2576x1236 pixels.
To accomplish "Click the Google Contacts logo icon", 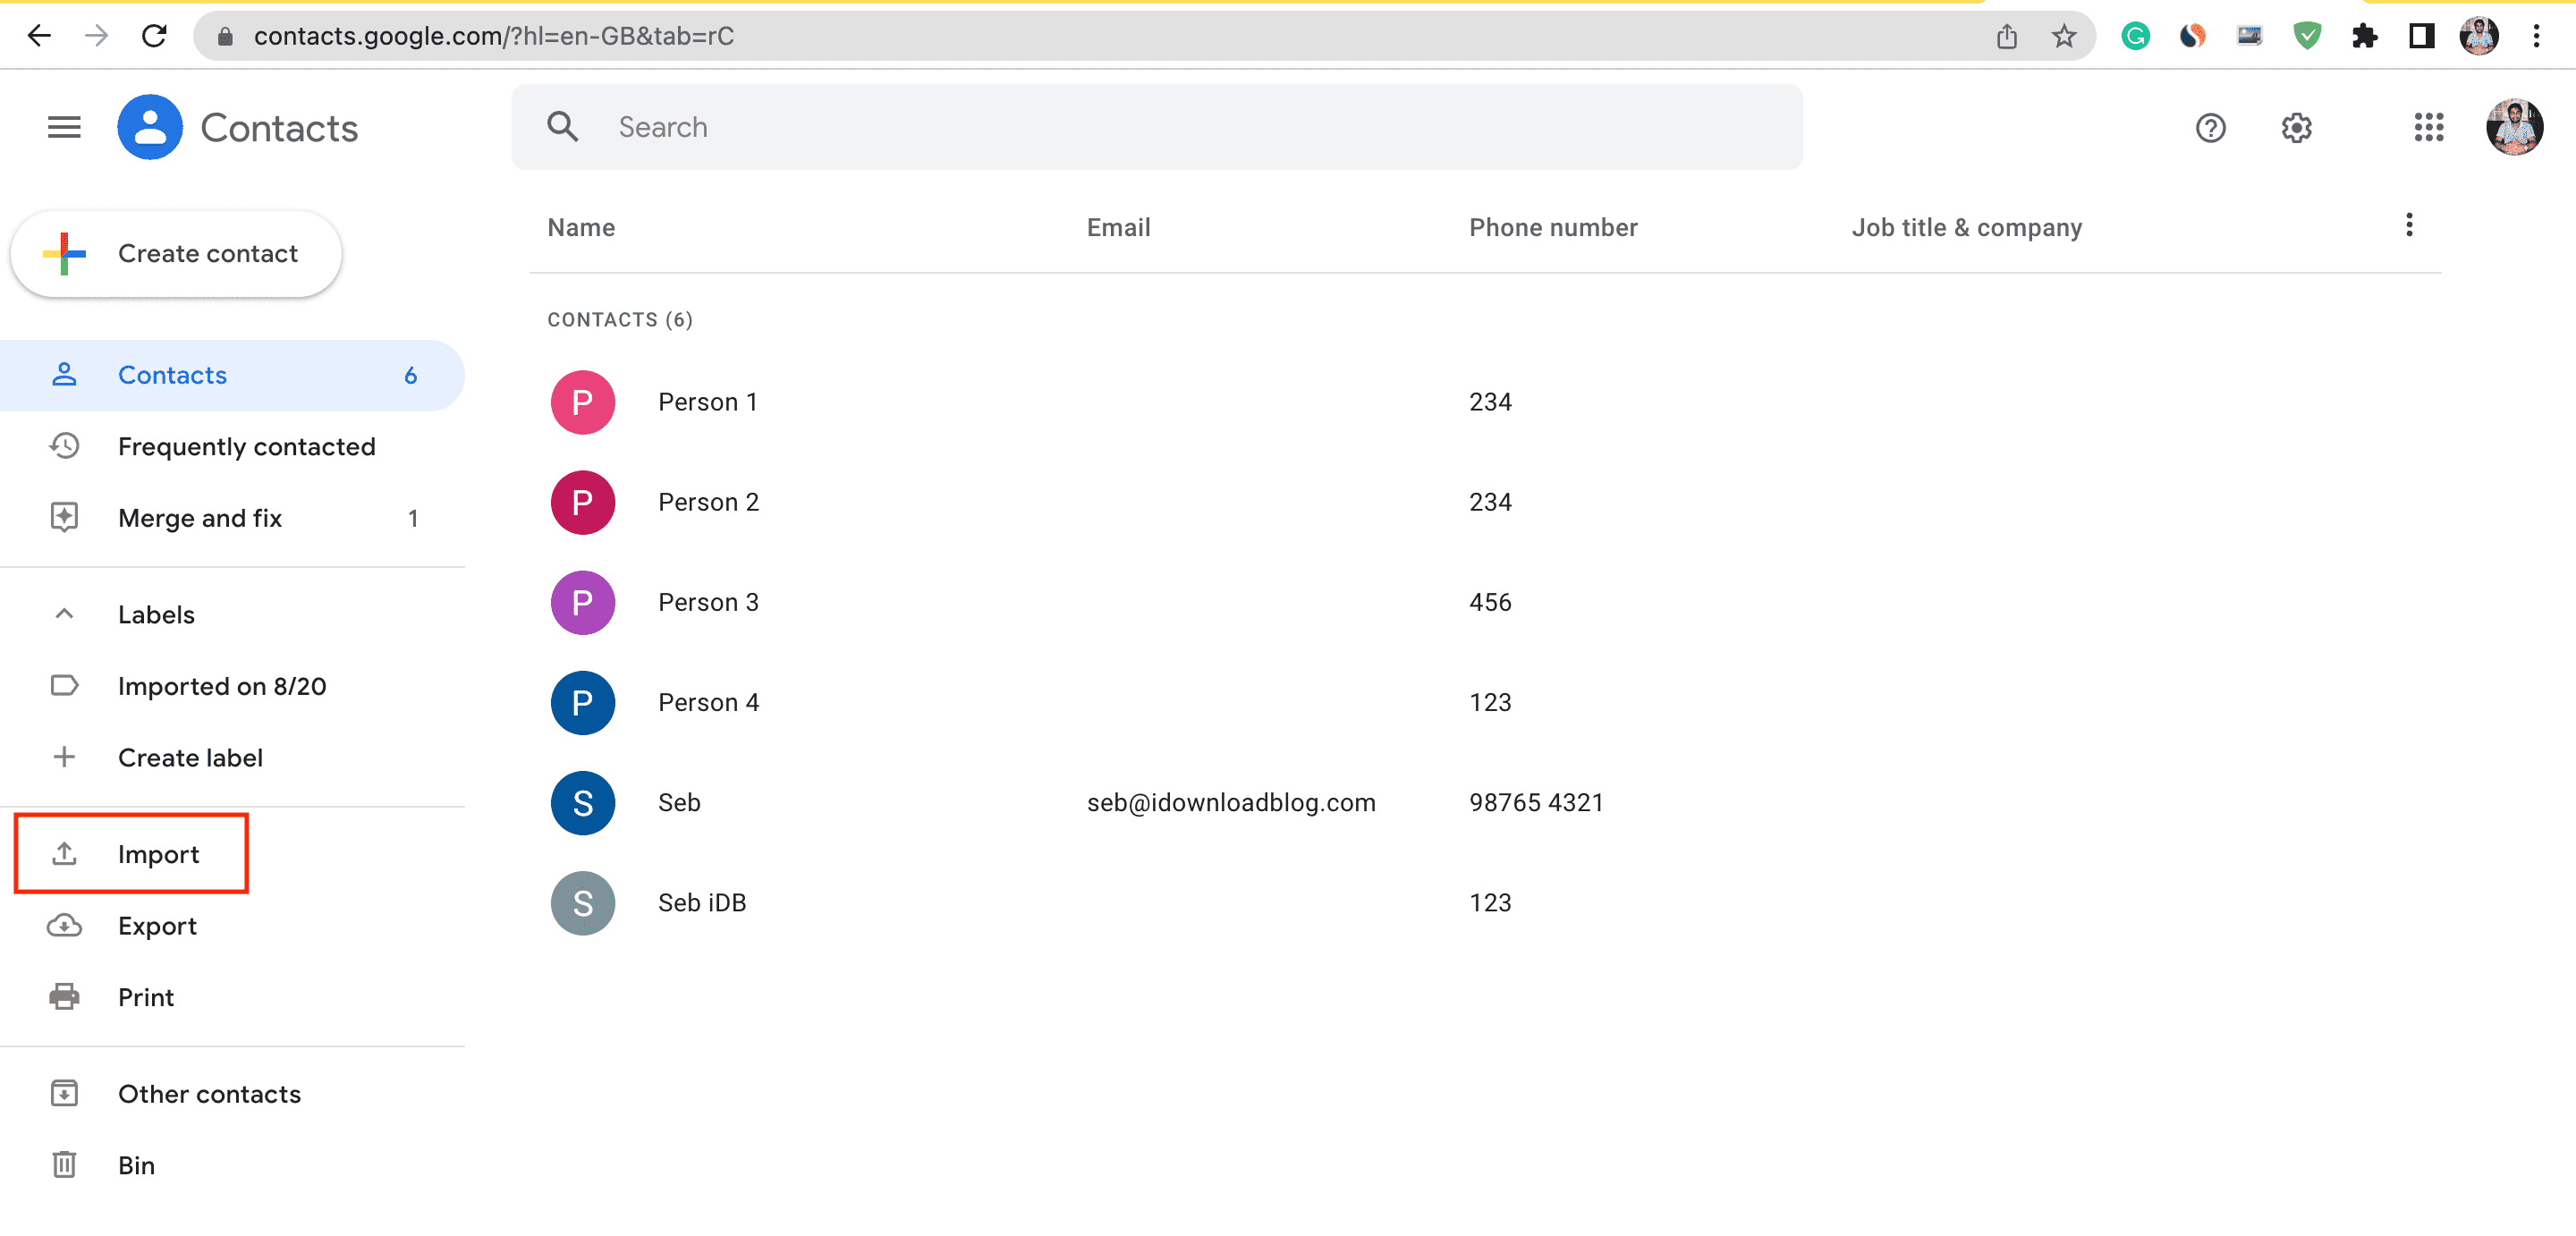I will (150, 127).
